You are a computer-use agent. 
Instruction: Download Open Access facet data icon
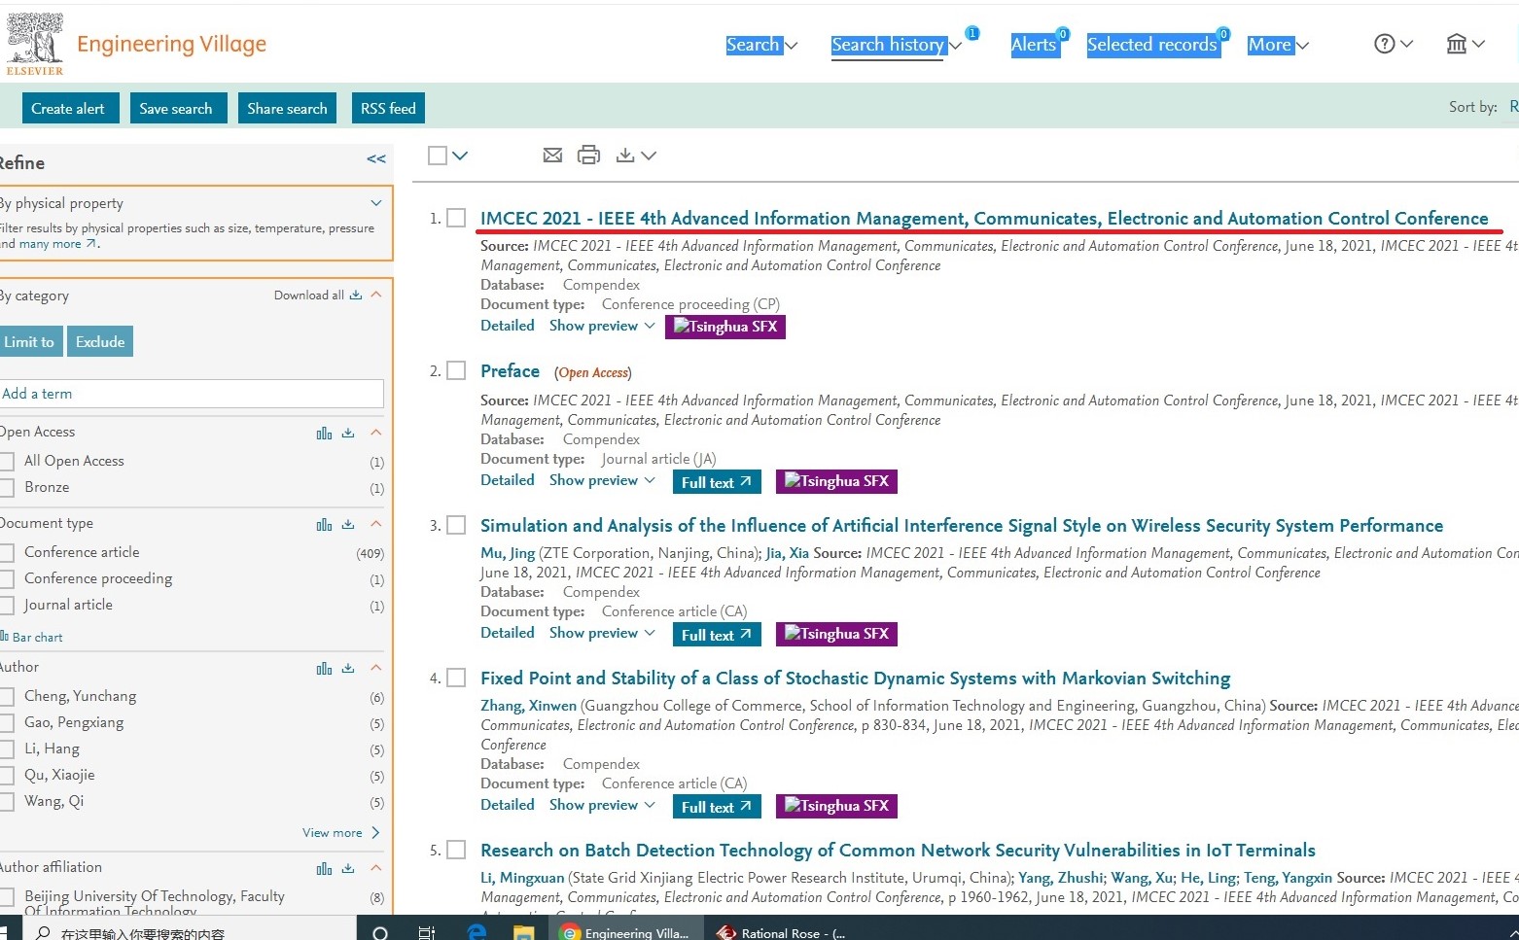[x=348, y=434]
